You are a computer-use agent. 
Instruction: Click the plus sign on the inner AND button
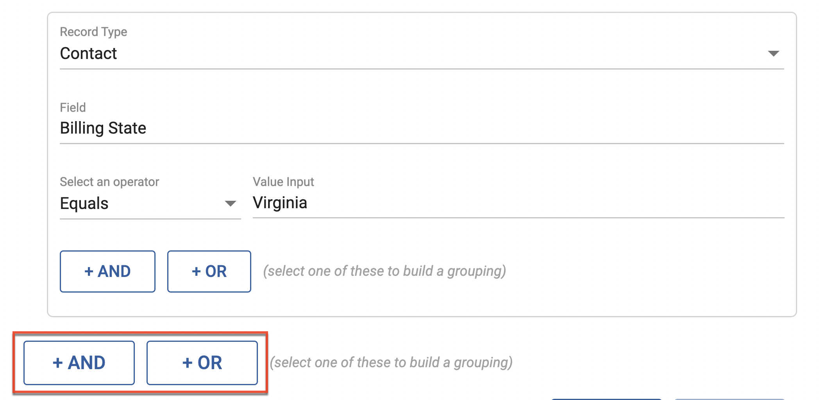(x=89, y=271)
